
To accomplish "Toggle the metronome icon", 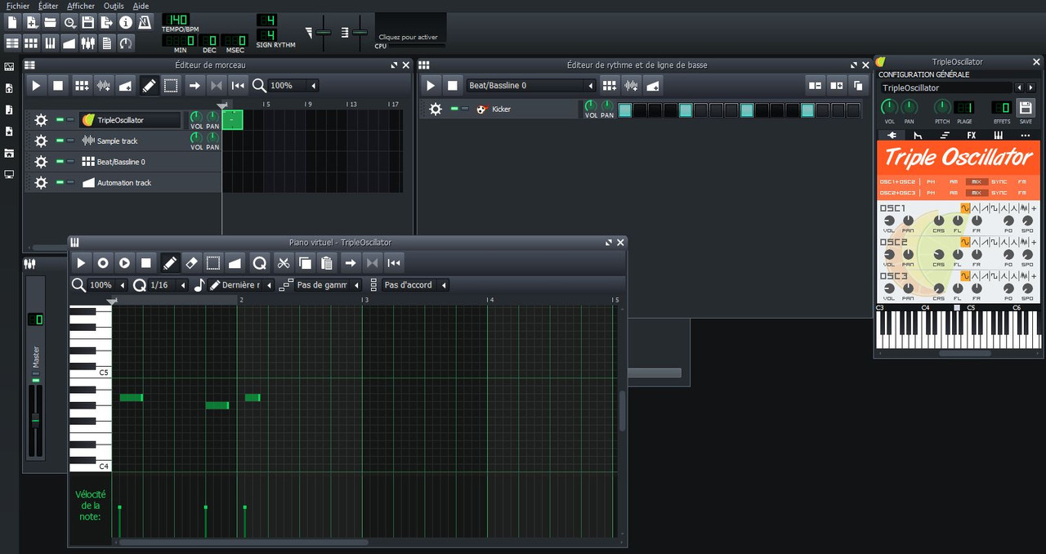I will [x=144, y=22].
